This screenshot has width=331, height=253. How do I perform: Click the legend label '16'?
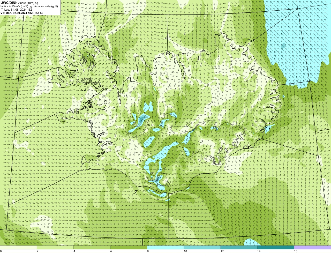pyautogui.click(x=296, y=251)
